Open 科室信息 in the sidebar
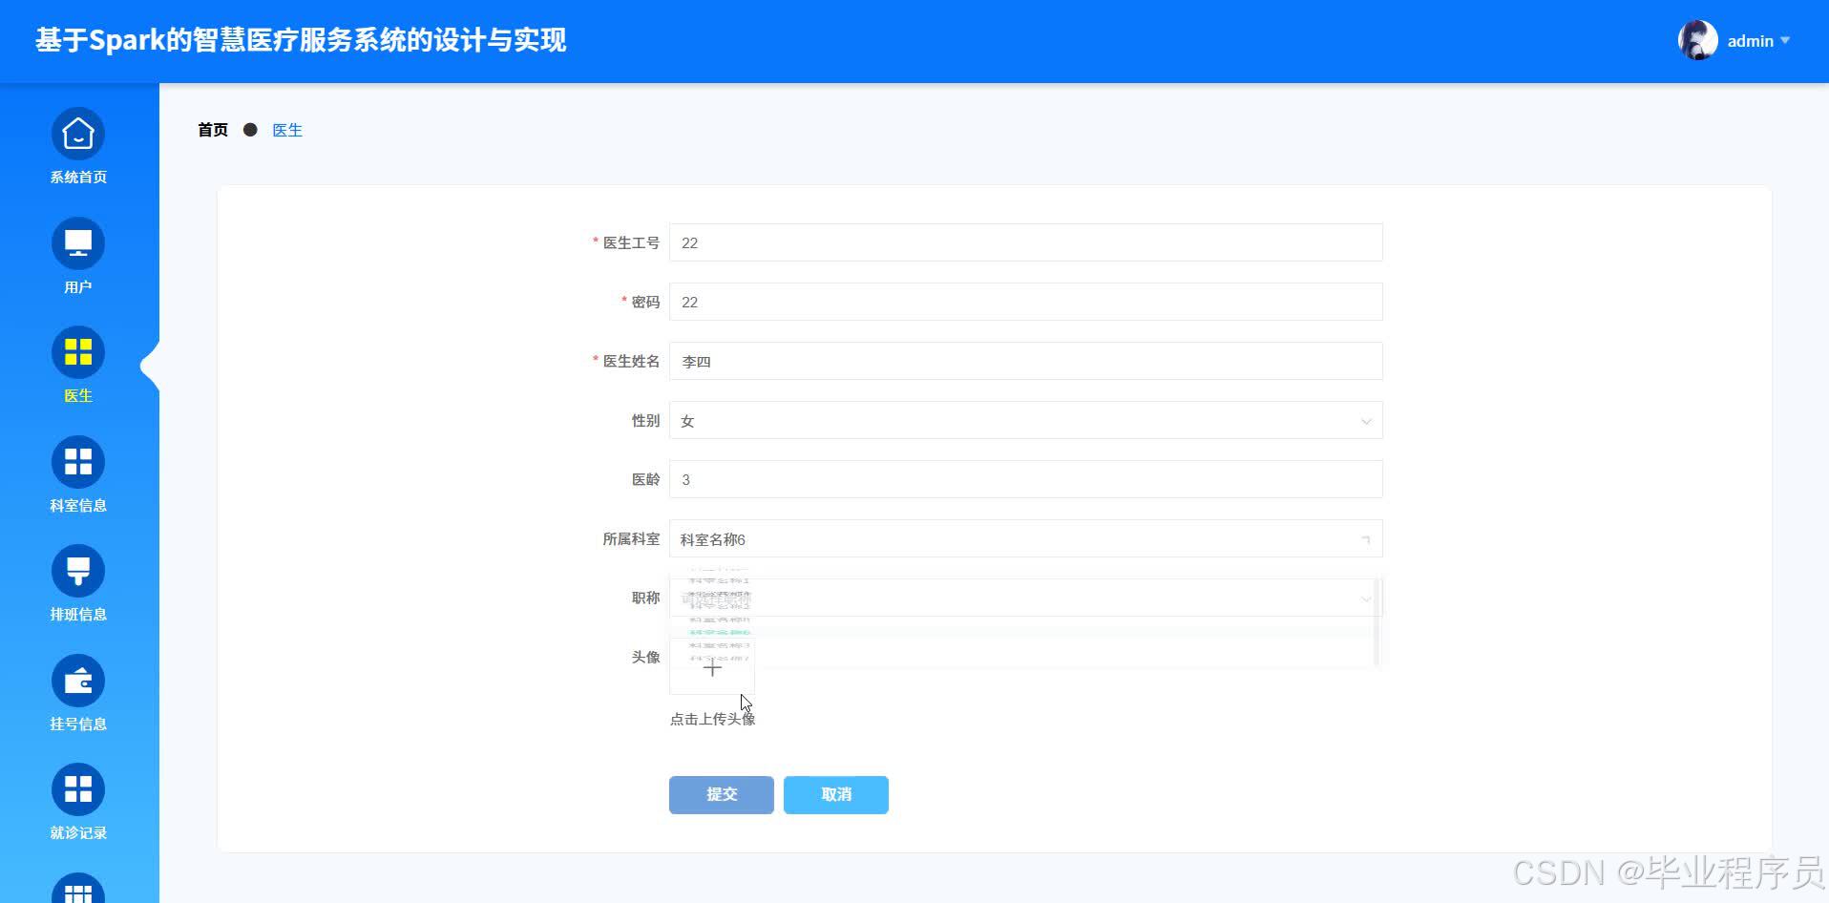The image size is (1829, 903). point(77,472)
